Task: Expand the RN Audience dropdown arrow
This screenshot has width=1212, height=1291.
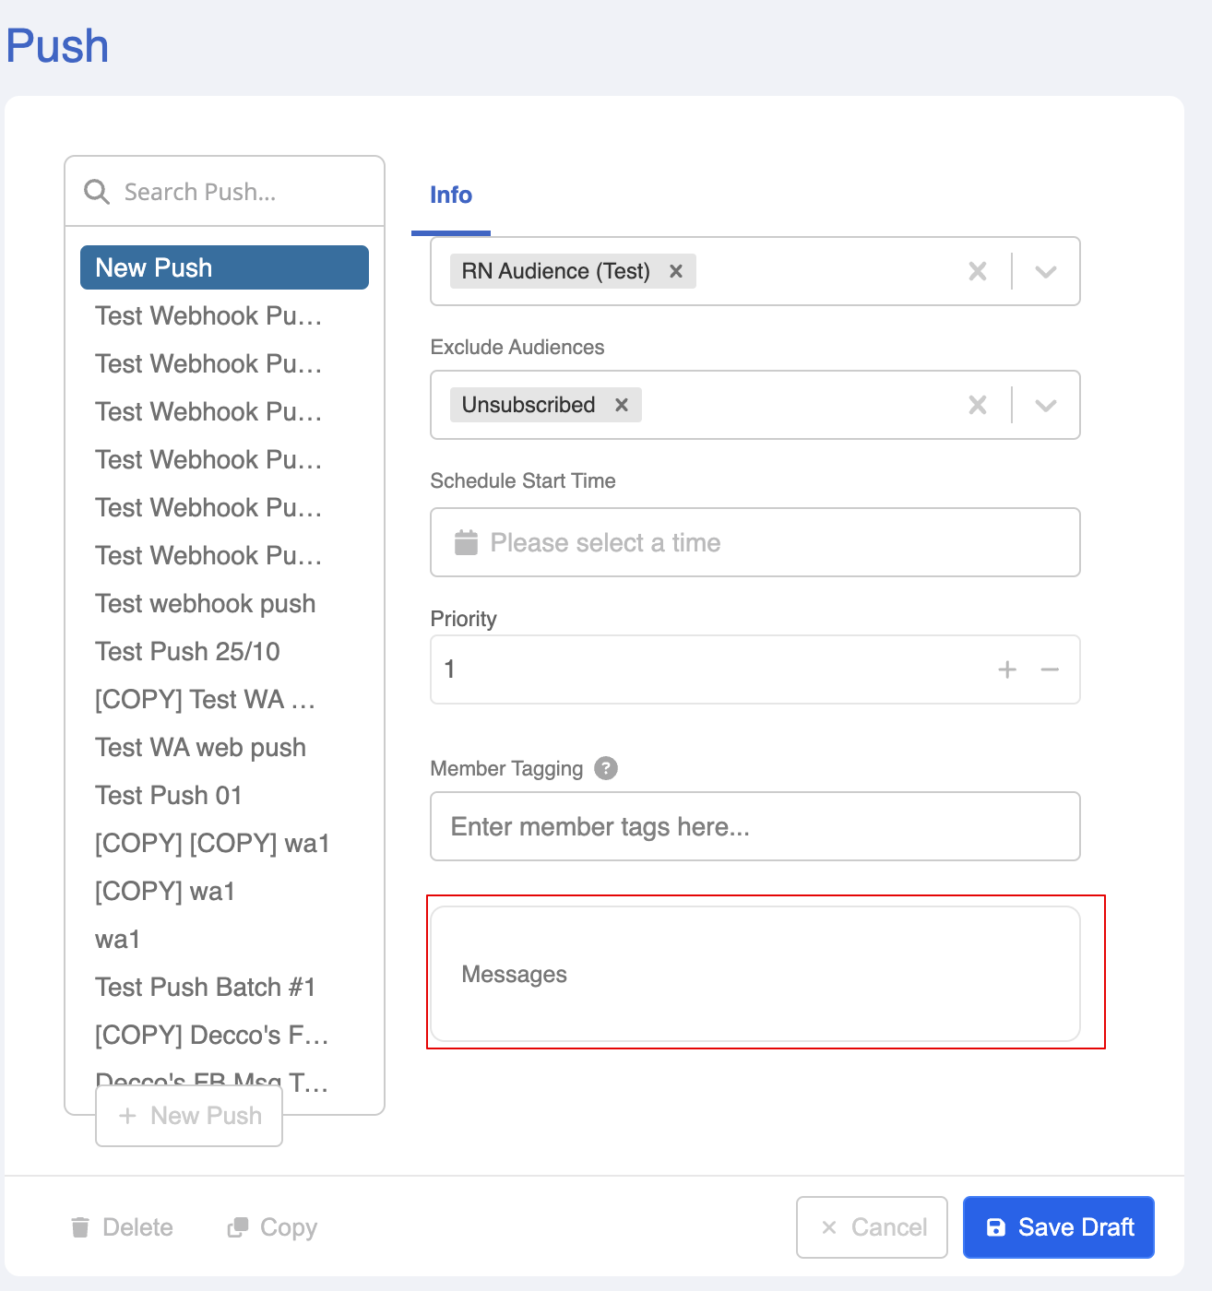Action: pyautogui.click(x=1045, y=271)
